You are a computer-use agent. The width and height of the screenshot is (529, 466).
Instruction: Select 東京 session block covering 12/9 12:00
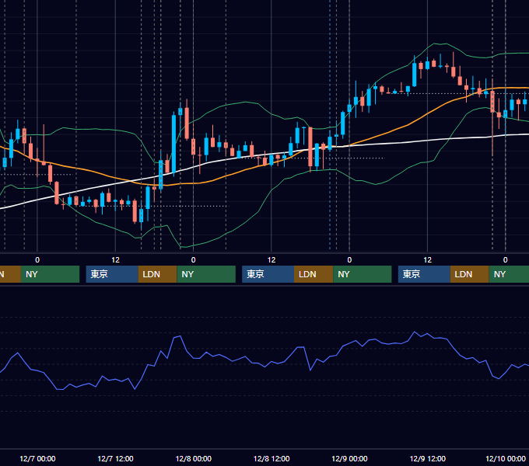coord(424,274)
